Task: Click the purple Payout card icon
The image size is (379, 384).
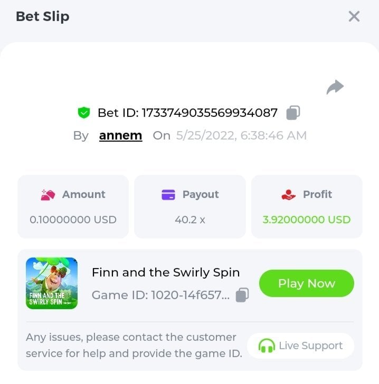Action: pos(168,195)
